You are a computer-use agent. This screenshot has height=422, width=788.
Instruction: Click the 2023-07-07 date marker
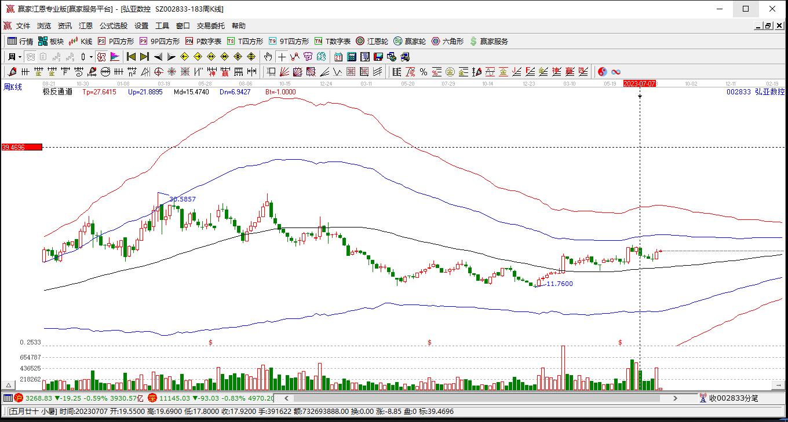pos(640,83)
